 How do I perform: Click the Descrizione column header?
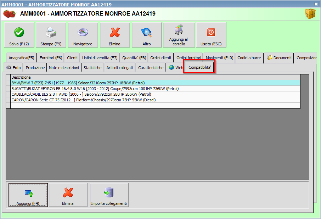coord(156,77)
